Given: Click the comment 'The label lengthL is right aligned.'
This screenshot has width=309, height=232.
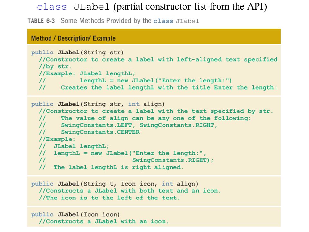Looking at the screenshot, I should 118,167.
